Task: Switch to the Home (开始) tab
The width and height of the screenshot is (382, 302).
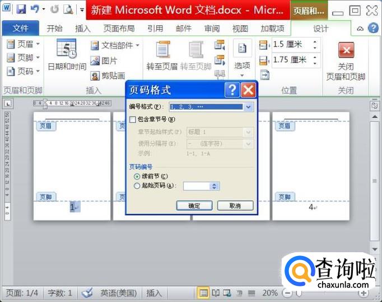Action: coord(54,29)
